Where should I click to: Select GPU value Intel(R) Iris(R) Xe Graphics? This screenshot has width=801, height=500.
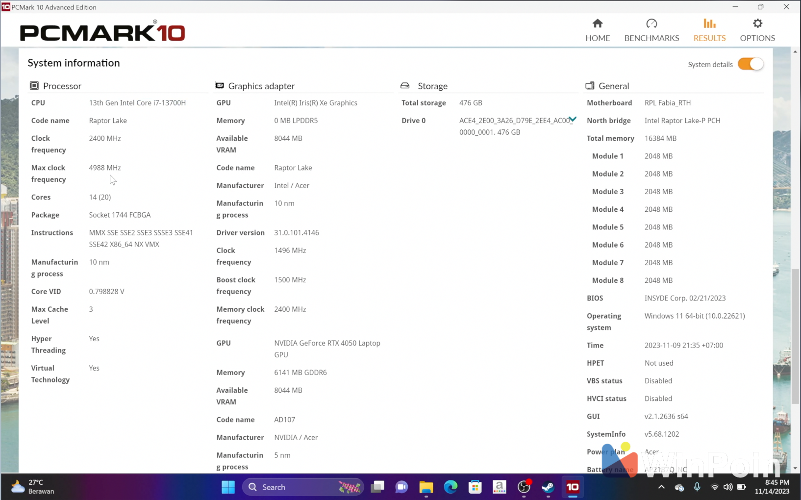(x=316, y=103)
